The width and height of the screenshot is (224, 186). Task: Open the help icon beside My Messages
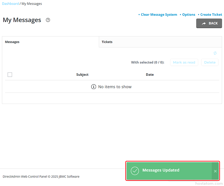click(x=48, y=20)
